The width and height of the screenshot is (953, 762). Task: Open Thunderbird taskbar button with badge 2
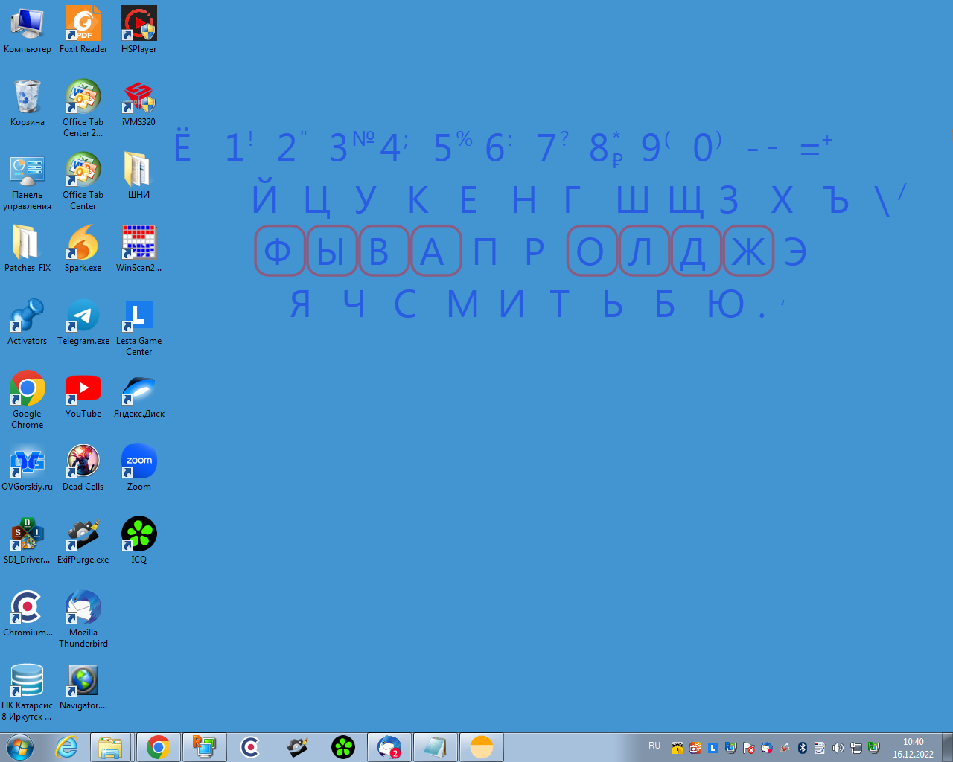[x=389, y=747]
